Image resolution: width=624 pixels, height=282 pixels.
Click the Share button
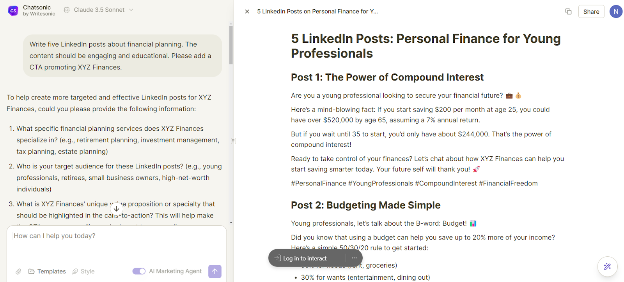(591, 12)
